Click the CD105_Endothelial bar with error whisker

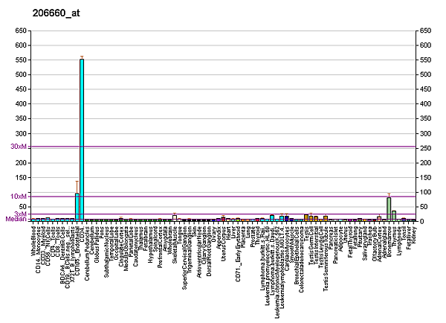coord(77,207)
